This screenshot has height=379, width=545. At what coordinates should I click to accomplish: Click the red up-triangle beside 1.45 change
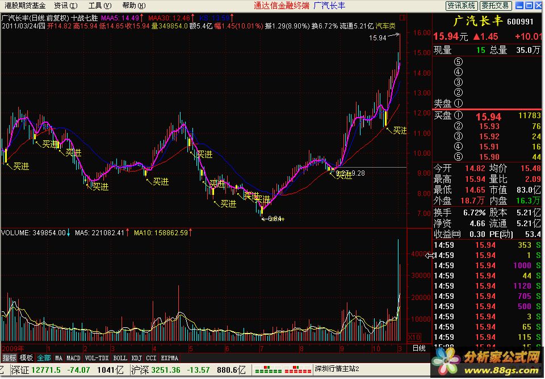[x=476, y=36]
